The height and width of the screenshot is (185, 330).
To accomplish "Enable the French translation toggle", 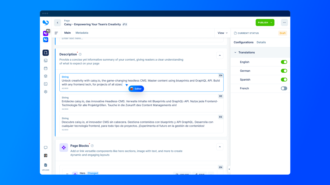I will coord(284,88).
